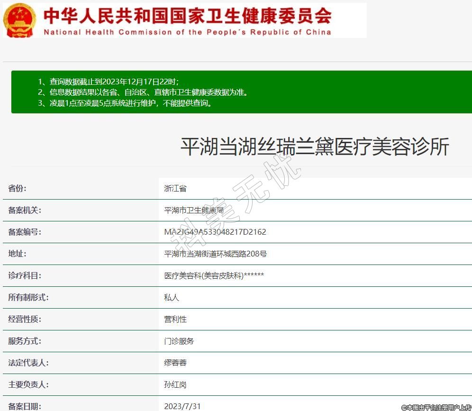Click the 备案机关 row label
This screenshot has width=472, height=411.
[x=24, y=210]
